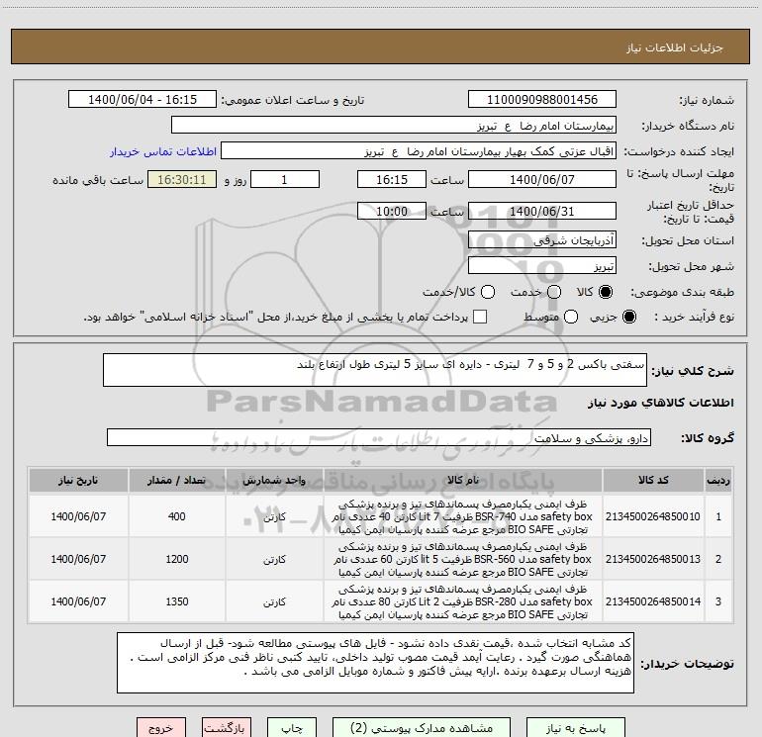Click the بازگشت back button
Screen dimensions: 762x737
pyautogui.click(x=227, y=728)
